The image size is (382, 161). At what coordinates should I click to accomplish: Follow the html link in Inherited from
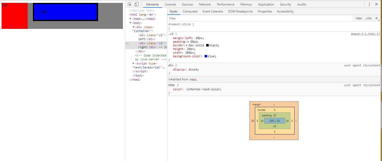click(x=193, y=80)
